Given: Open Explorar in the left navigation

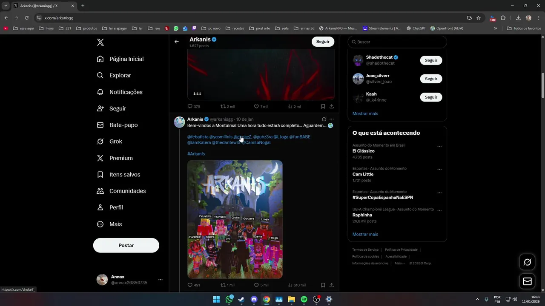Looking at the screenshot, I should point(114,75).
